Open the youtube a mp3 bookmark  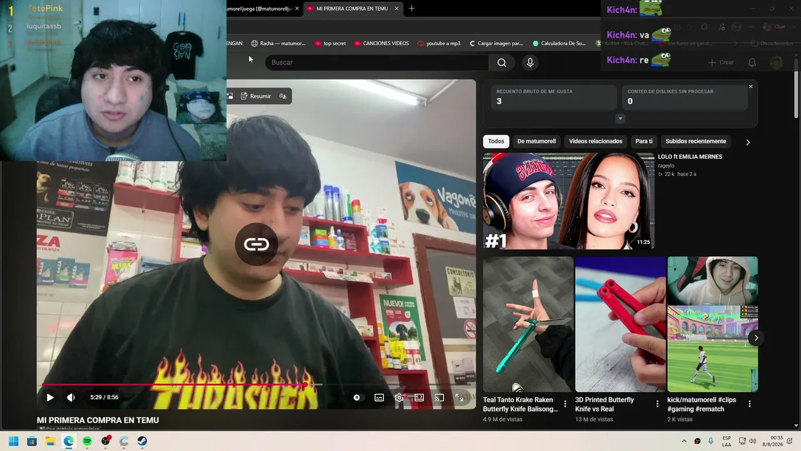tap(439, 43)
